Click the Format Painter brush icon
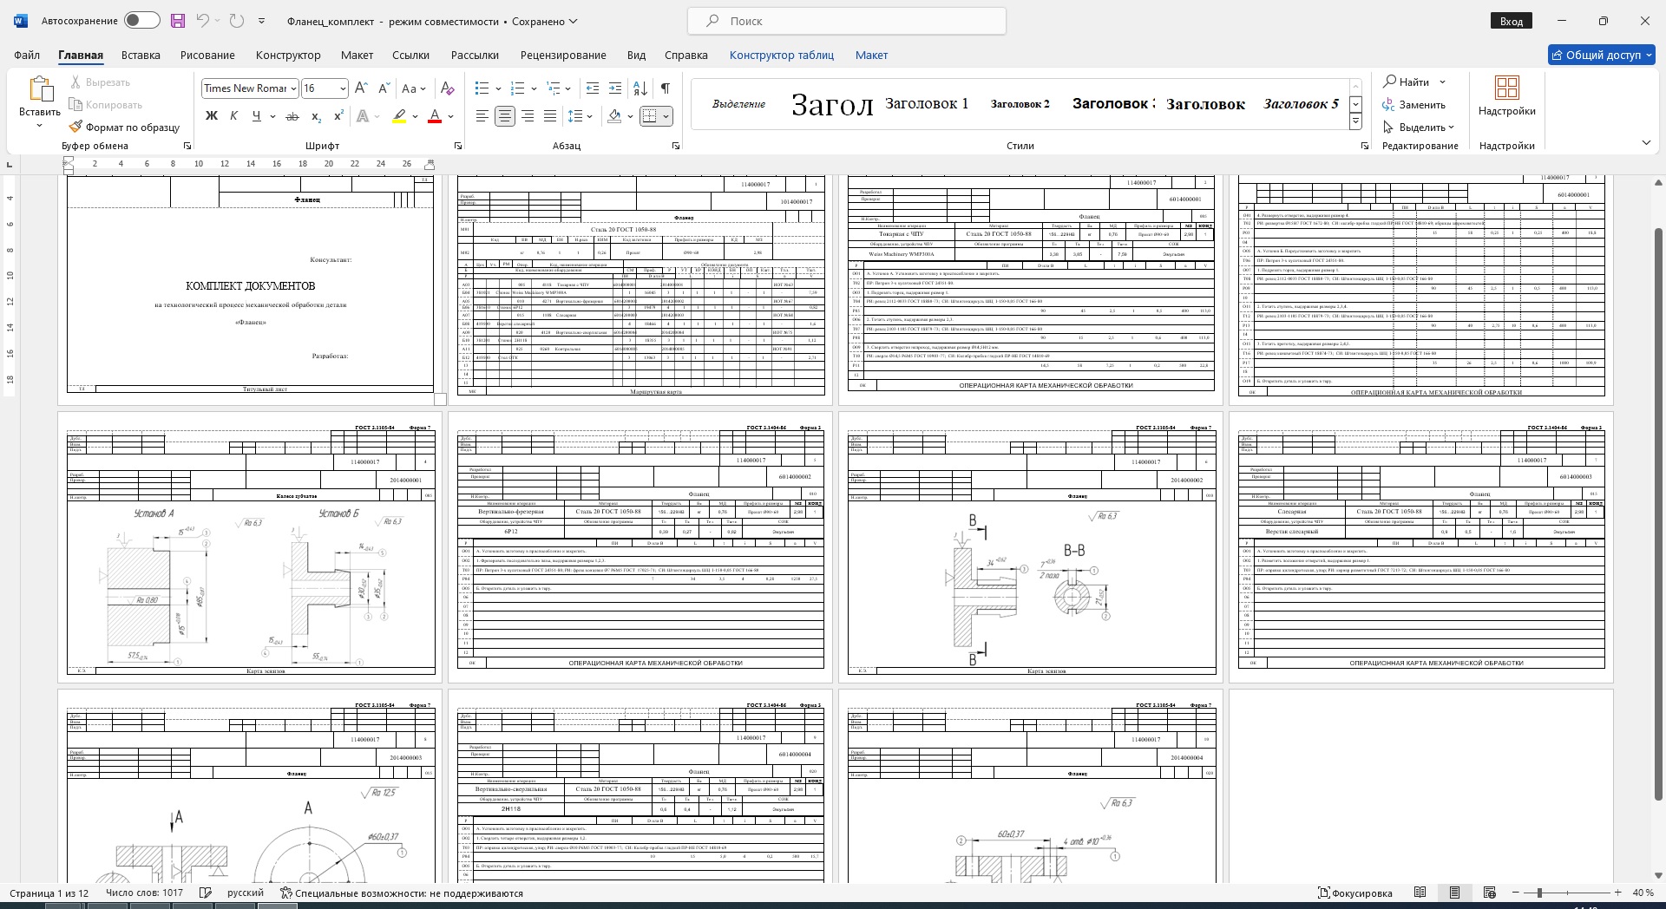1666x909 pixels. pos(76,127)
